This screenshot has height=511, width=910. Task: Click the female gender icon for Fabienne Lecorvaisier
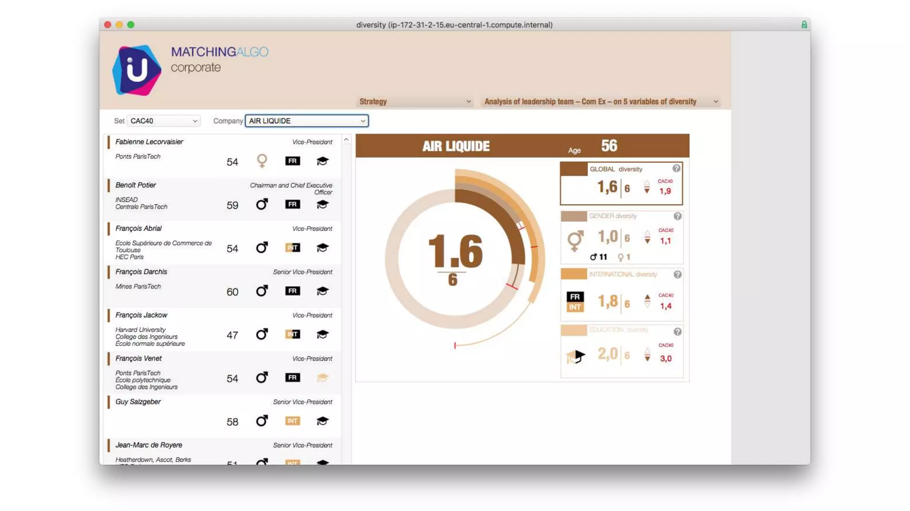[262, 161]
